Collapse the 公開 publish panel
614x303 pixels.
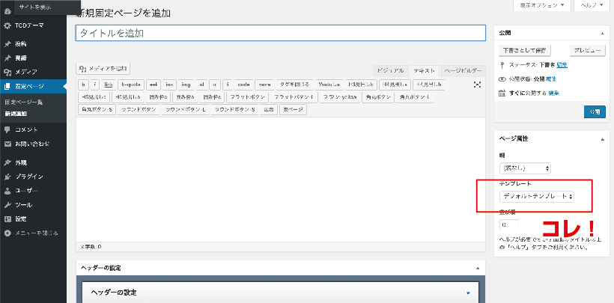[x=601, y=34]
